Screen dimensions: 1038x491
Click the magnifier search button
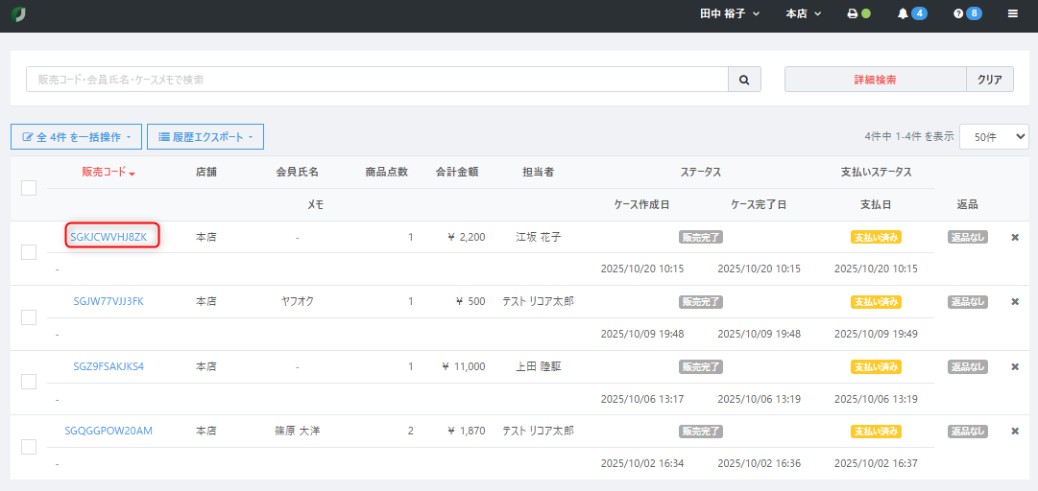click(x=744, y=80)
